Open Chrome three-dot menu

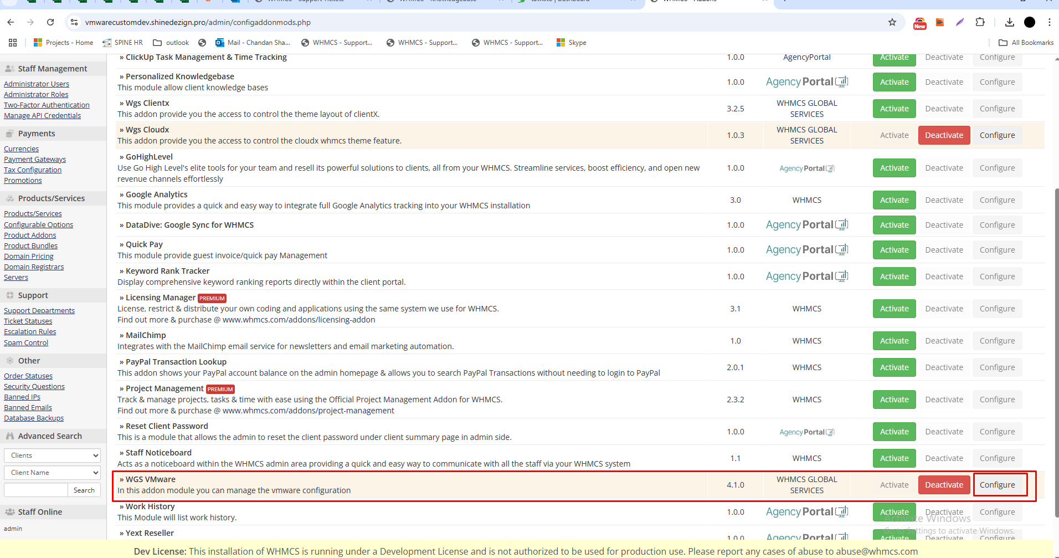[1049, 22]
